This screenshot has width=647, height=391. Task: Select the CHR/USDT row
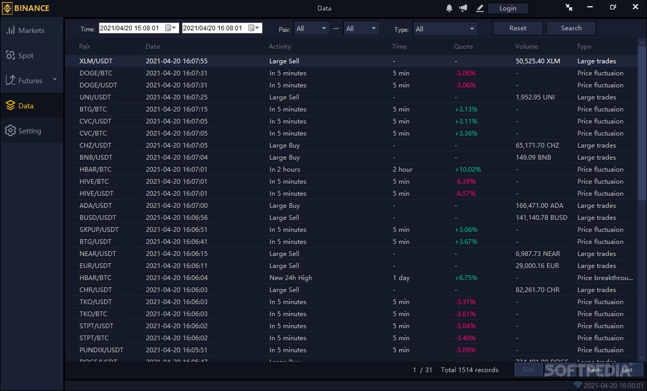[351, 290]
